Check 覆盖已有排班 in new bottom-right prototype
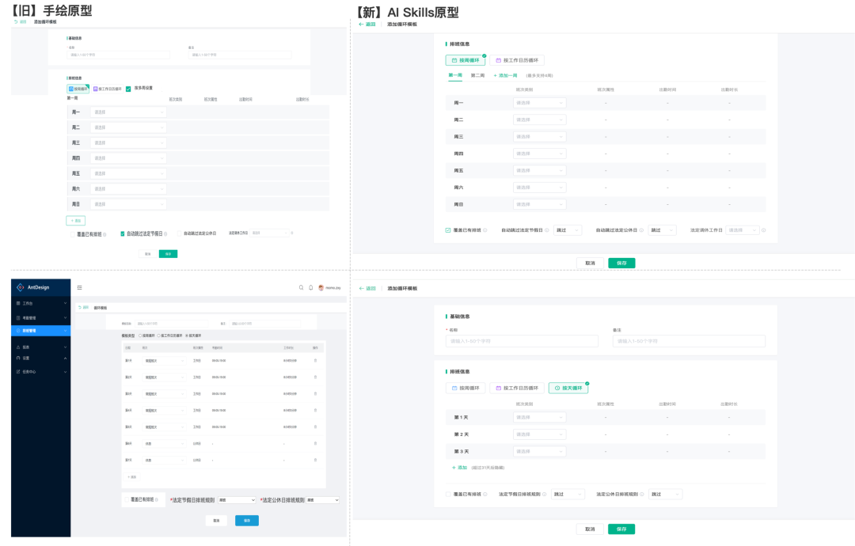The image size is (855, 546). click(x=447, y=495)
